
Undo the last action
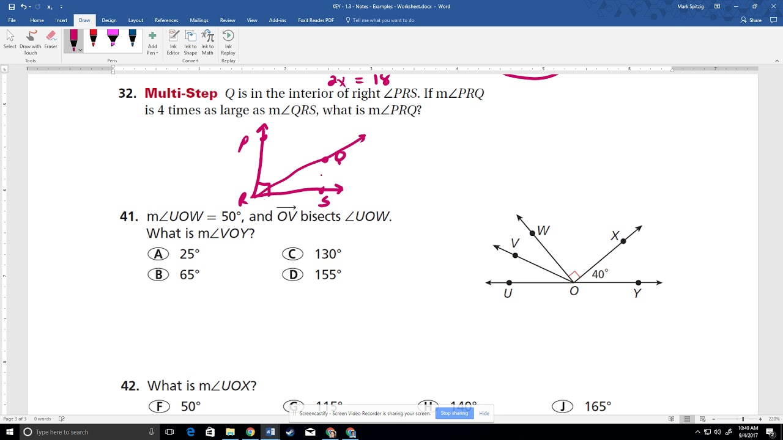[x=23, y=7]
